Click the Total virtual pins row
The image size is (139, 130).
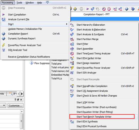60,68
